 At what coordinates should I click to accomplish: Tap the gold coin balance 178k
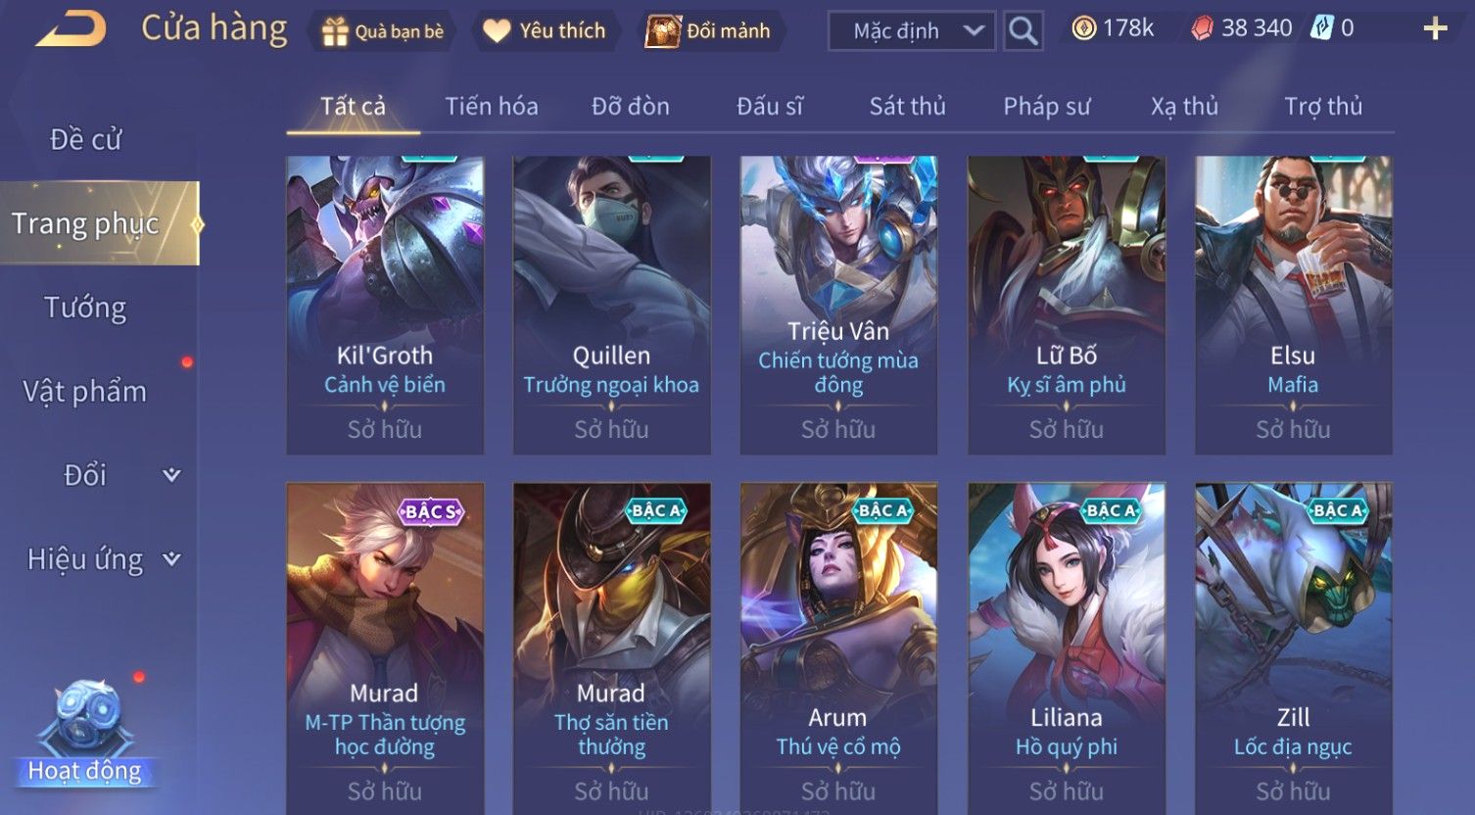pyautogui.click(x=1113, y=28)
